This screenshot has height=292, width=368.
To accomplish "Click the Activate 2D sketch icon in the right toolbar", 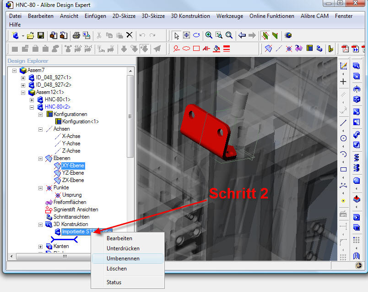I will point(343,66).
